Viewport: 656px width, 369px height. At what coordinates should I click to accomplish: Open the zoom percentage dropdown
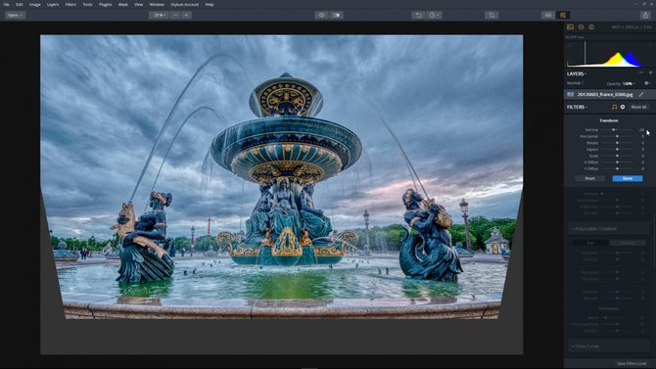click(x=159, y=15)
